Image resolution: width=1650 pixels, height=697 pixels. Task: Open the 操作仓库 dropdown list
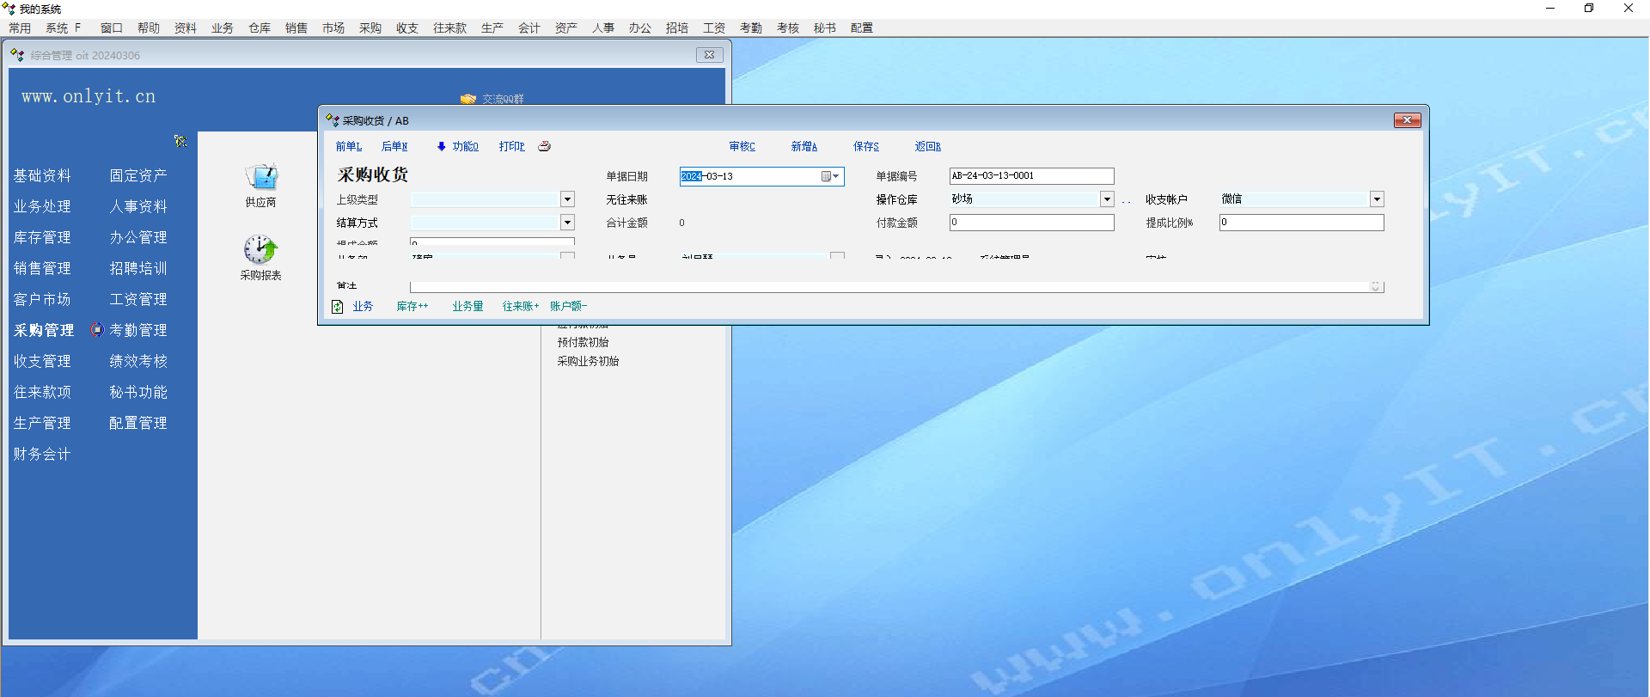point(1107,199)
